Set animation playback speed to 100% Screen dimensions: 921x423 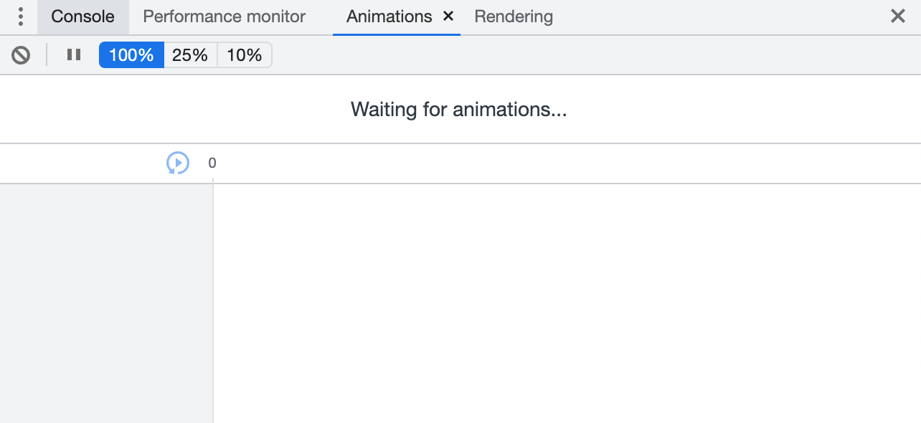click(131, 54)
